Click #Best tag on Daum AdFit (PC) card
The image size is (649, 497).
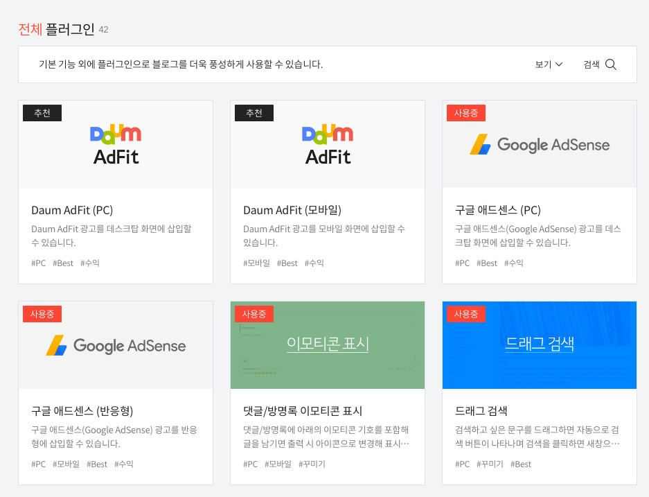click(x=63, y=263)
